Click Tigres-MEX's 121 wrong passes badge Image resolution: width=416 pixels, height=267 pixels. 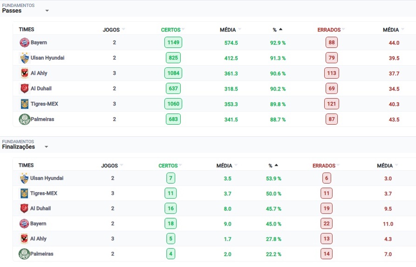pos(332,104)
